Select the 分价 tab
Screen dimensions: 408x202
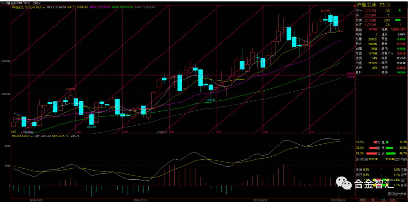pyautogui.click(x=373, y=200)
